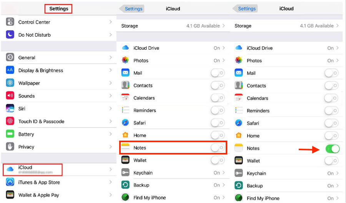Tap 'Wallet & Apple Pay' row label

point(38,195)
